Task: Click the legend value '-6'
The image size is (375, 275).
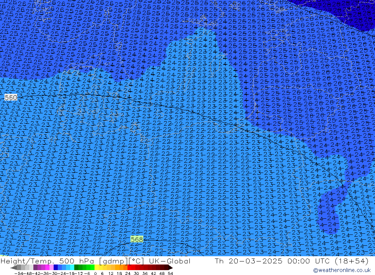Action: (87, 273)
